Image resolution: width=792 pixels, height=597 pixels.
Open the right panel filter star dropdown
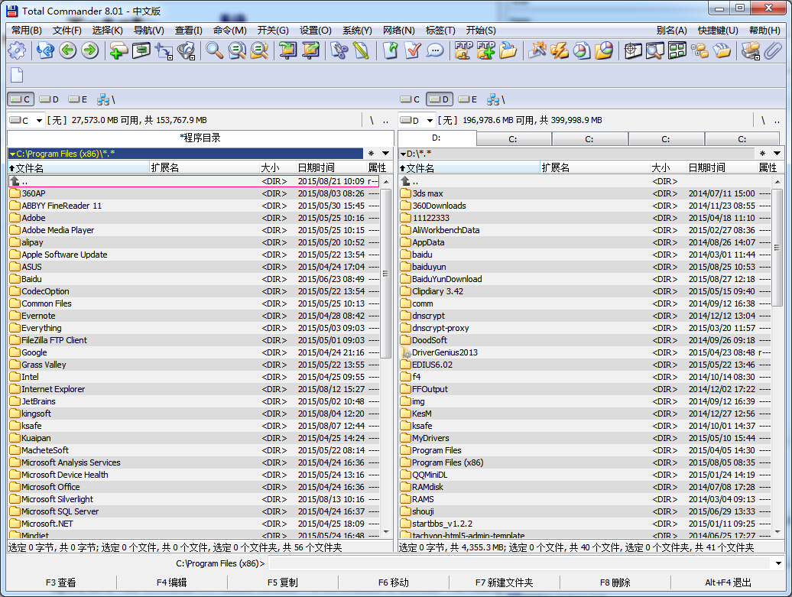pos(779,153)
